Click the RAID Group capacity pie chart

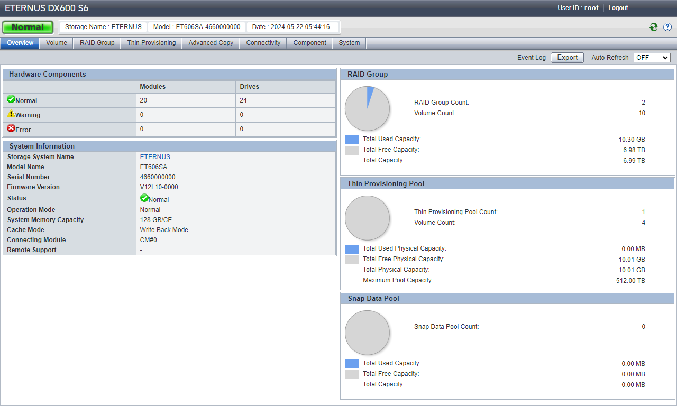coord(367,108)
